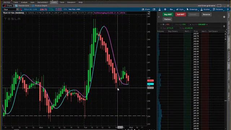Click the Volume column header

161,31
